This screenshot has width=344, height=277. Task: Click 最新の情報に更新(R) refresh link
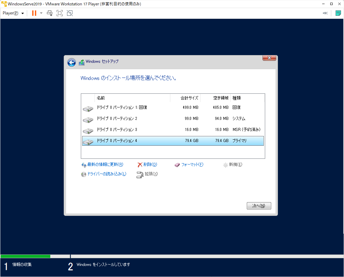click(x=105, y=165)
